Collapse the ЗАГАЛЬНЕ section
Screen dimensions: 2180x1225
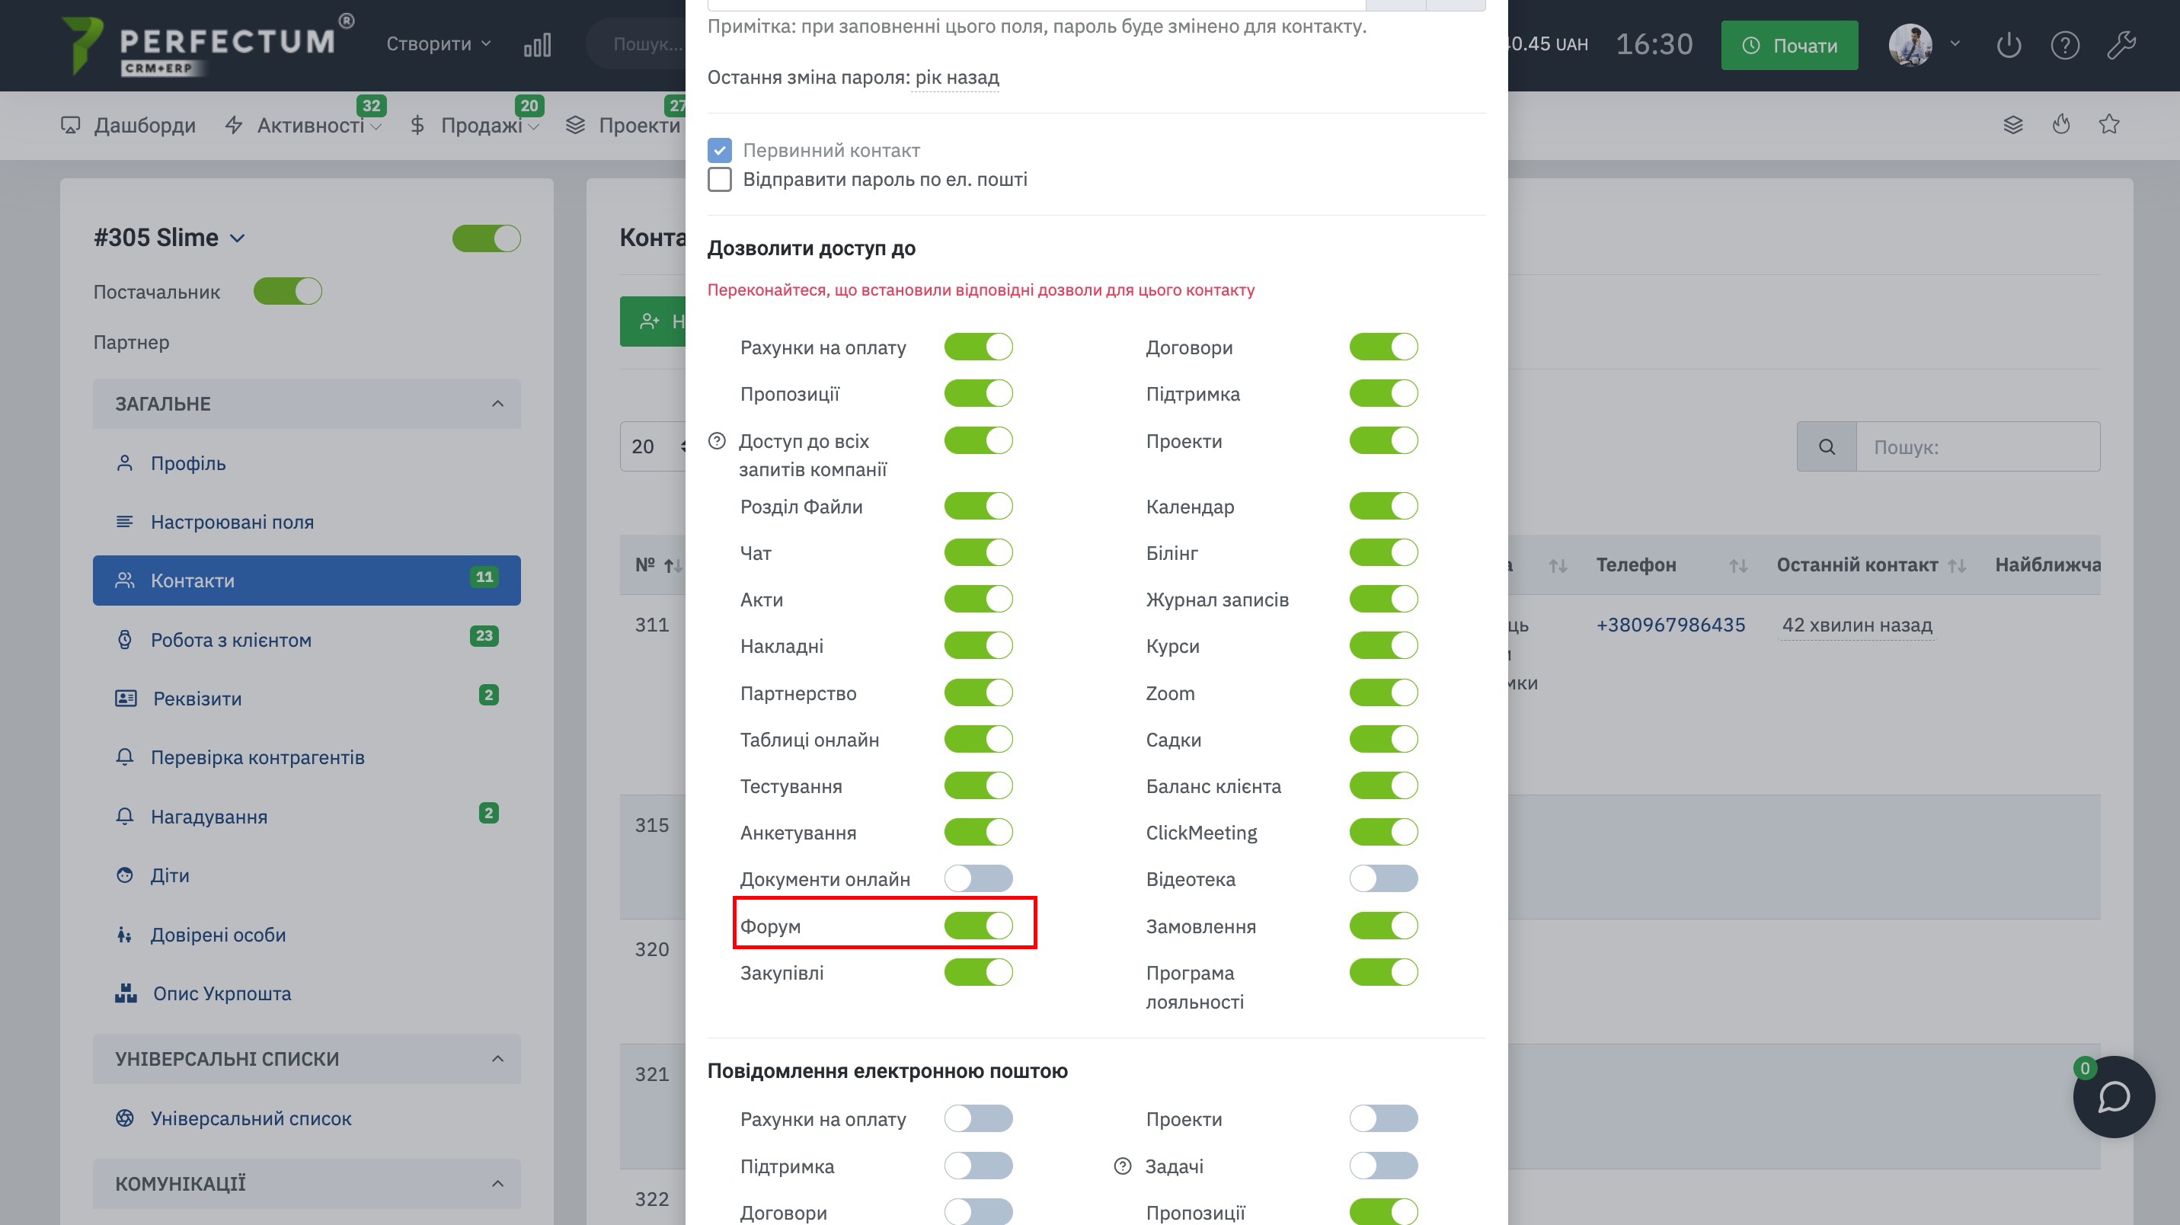coord(306,404)
